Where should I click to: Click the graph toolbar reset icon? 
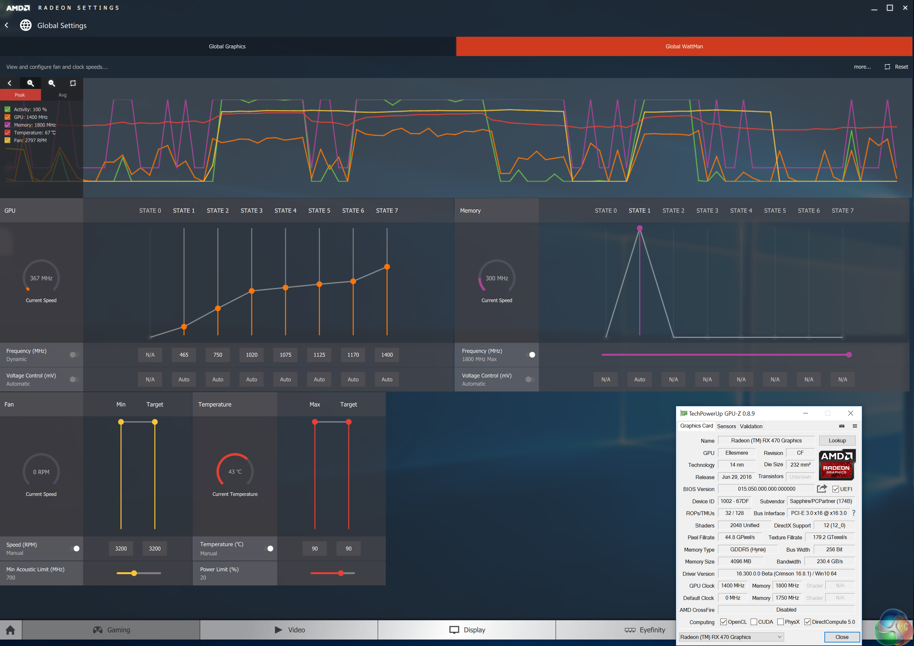click(x=73, y=83)
